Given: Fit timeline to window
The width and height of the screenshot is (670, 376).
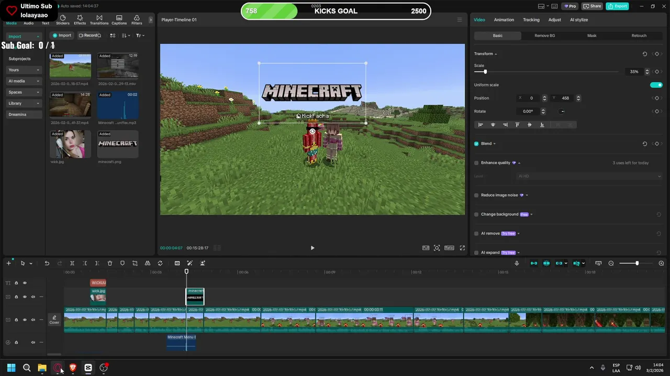Looking at the screenshot, I should click(598, 263).
